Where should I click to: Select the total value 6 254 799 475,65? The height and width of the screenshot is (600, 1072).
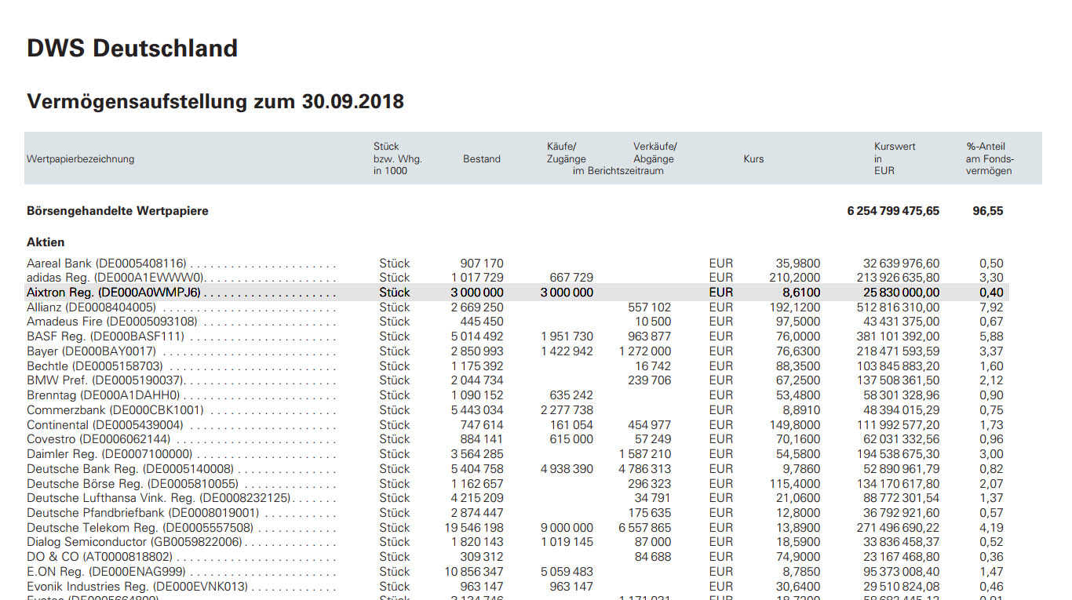click(892, 210)
